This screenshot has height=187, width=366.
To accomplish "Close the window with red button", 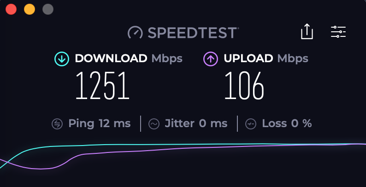I will (11, 9).
